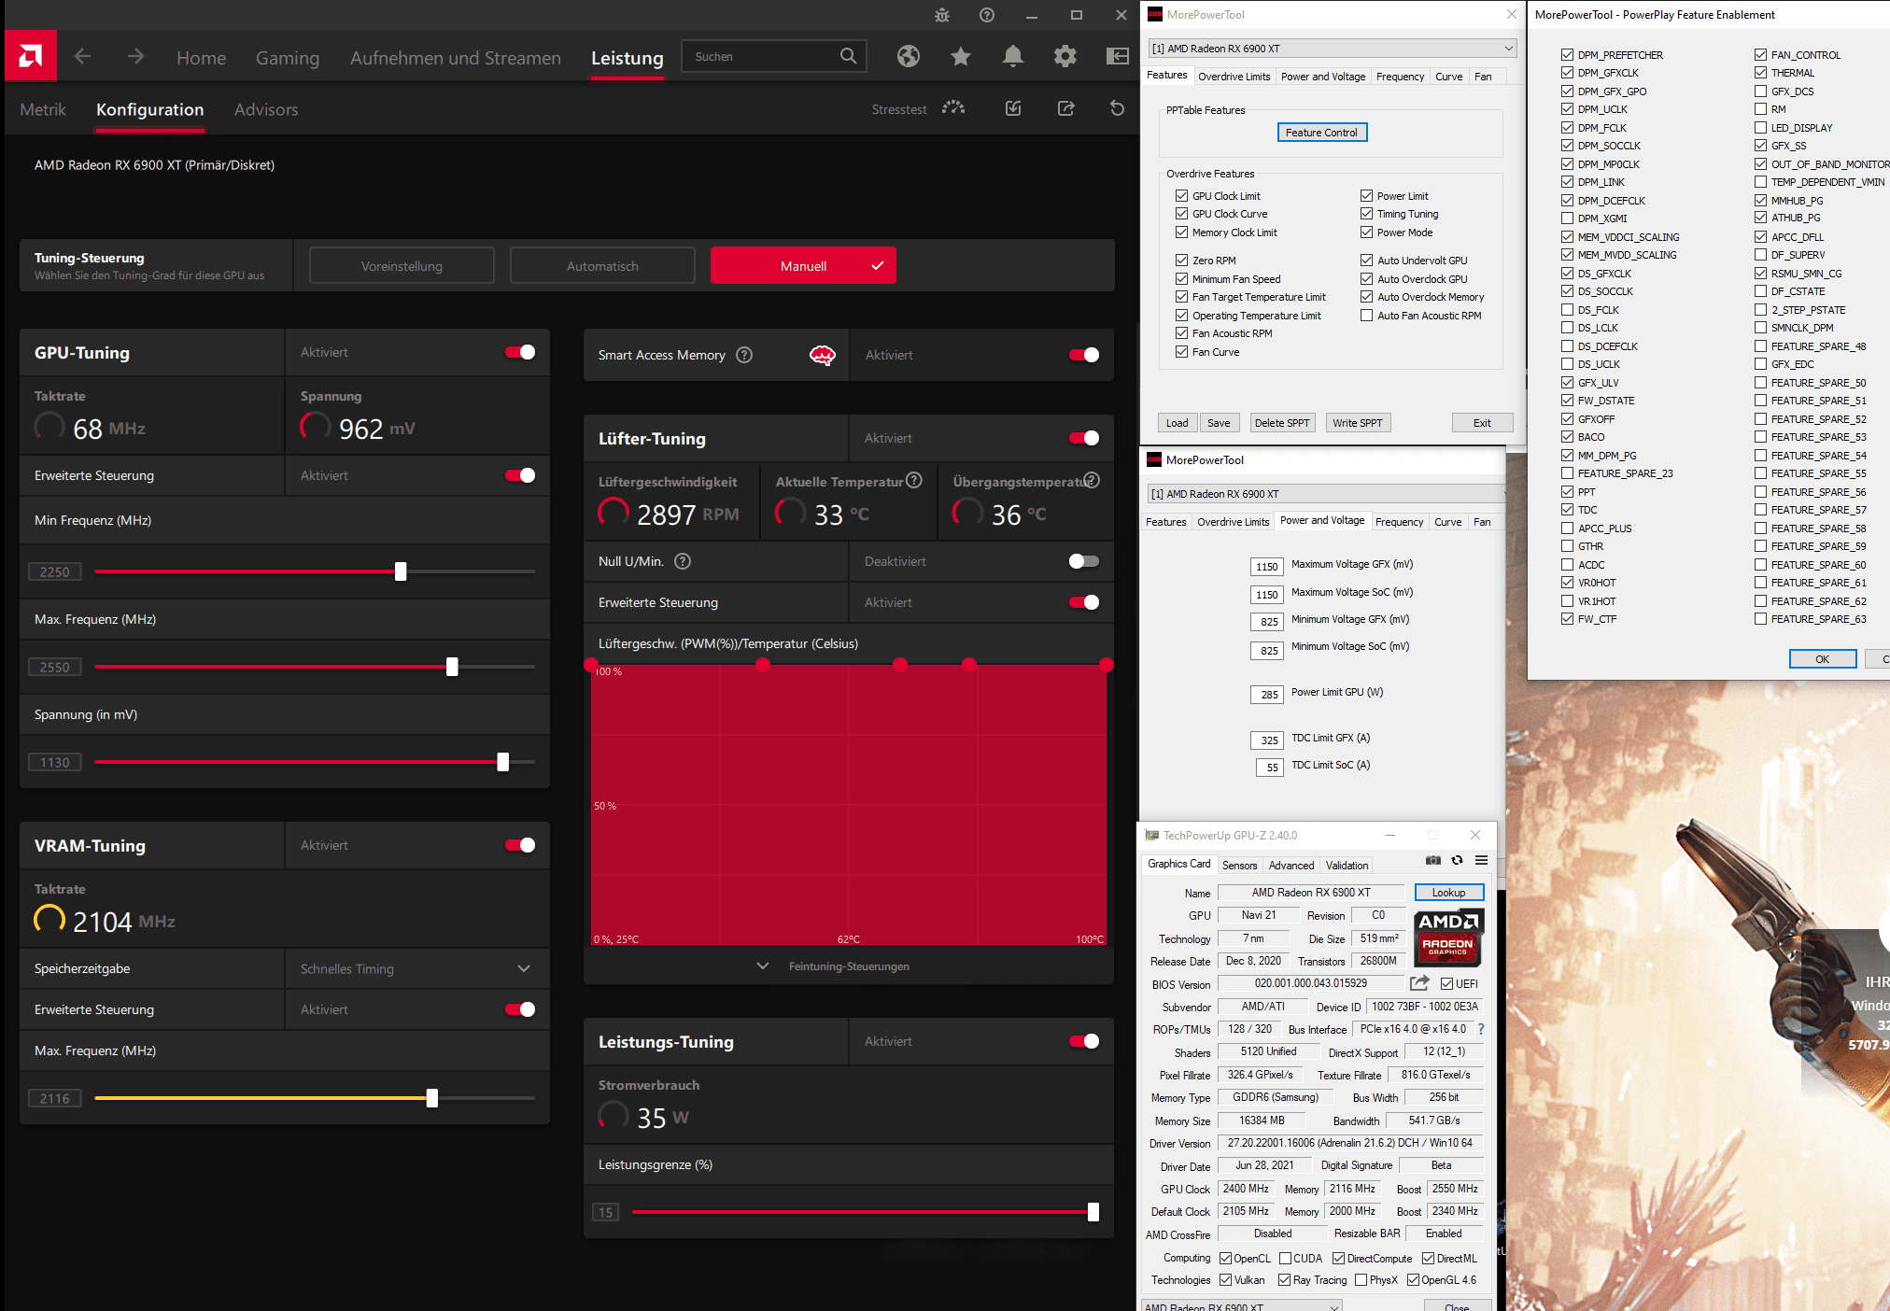Viewport: 1890px width, 1311px height.
Task: Open Home menu in Radeon Software
Action: (202, 58)
